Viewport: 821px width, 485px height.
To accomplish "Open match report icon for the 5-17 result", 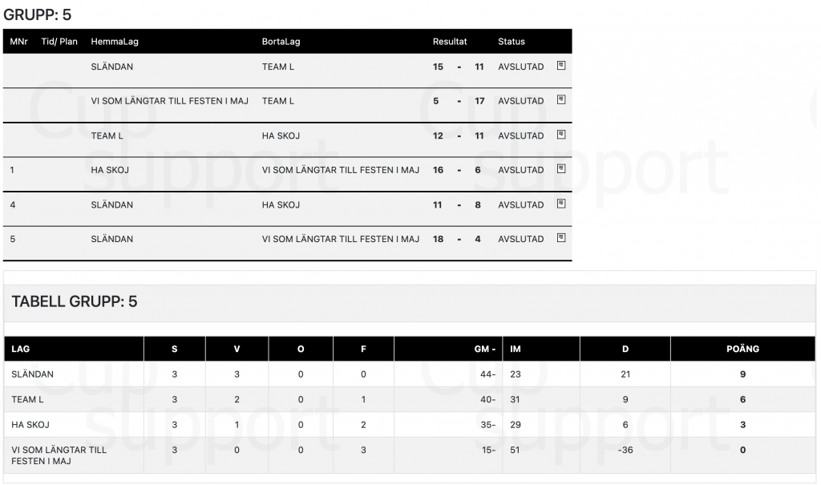I will coord(560,99).
